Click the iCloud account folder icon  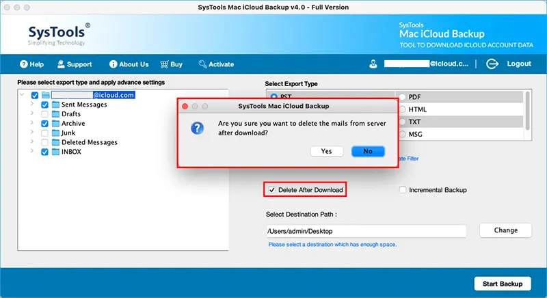click(x=46, y=95)
